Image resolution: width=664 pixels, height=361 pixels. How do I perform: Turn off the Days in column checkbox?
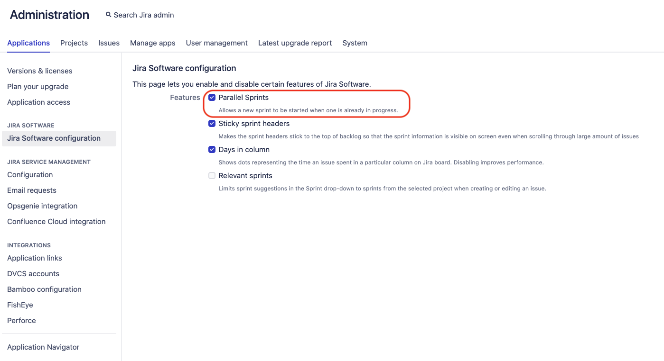[212, 150]
